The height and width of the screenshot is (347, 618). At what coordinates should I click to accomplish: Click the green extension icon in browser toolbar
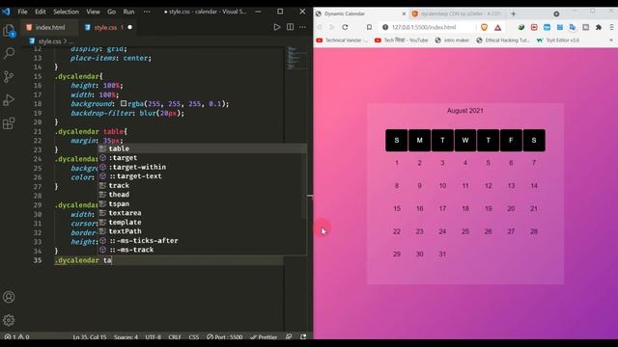[521, 27]
